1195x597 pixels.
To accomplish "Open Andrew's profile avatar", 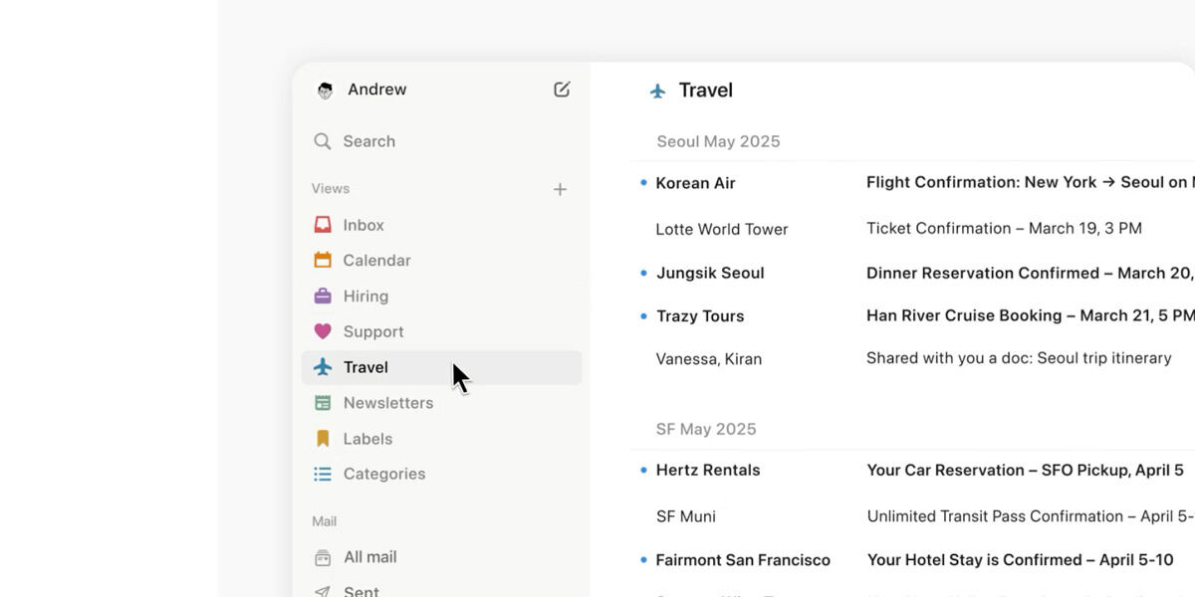I will [325, 91].
